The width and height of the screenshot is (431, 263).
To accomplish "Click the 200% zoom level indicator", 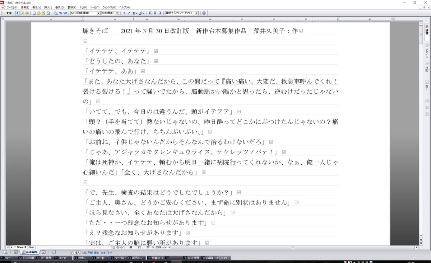I will [158, 247].
